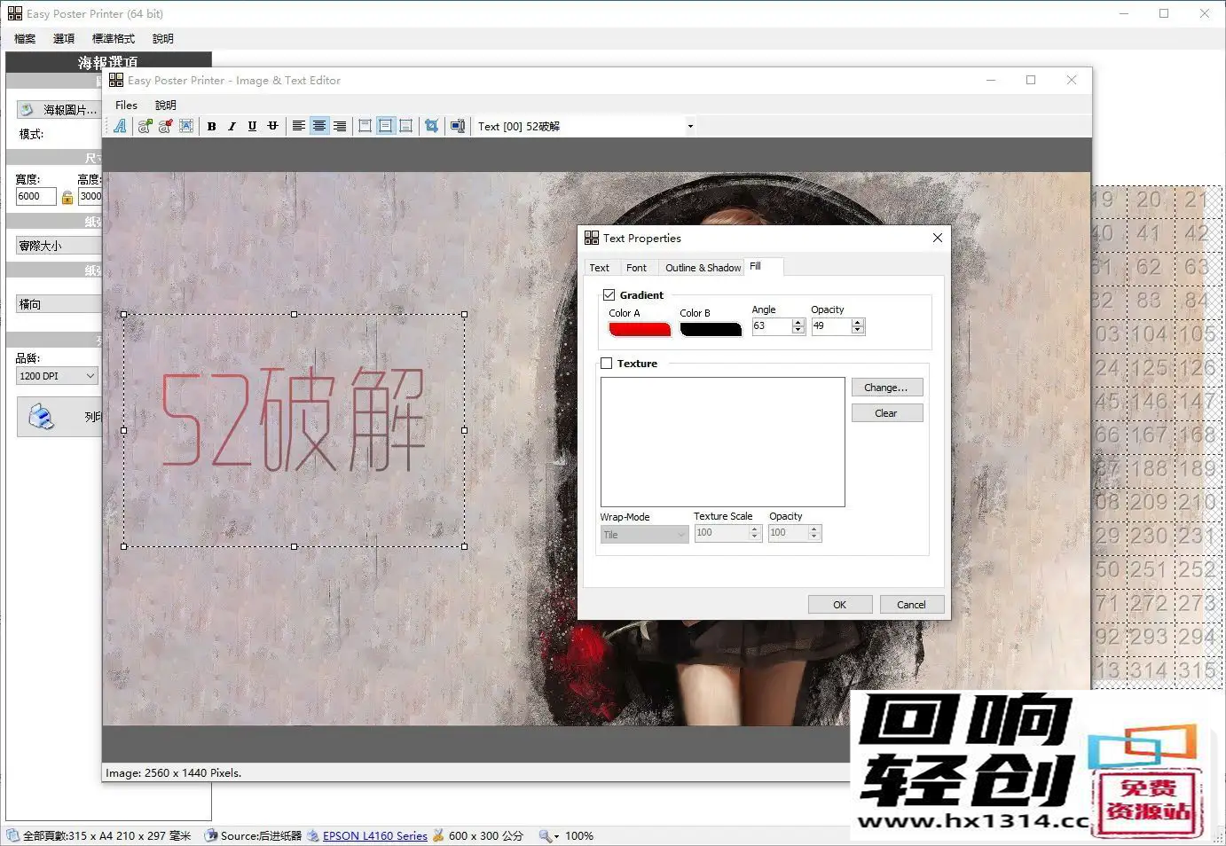Viewport: 1226px width, 846px height.
Task: Open the zoom level dropdown arrow
Action: tap(556, 836)
